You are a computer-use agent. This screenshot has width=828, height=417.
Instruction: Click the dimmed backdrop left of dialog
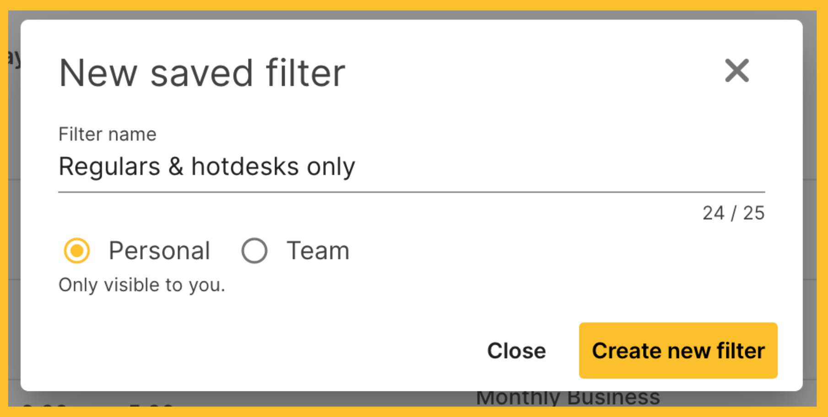[14, 228]
